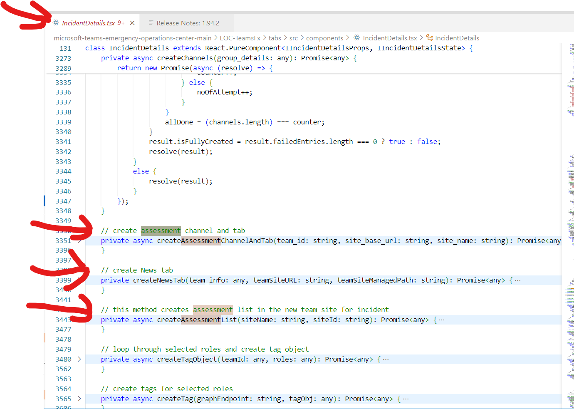
Task: Click 'allDone' variable on line 3339
Action: click(x=179, y=122)
